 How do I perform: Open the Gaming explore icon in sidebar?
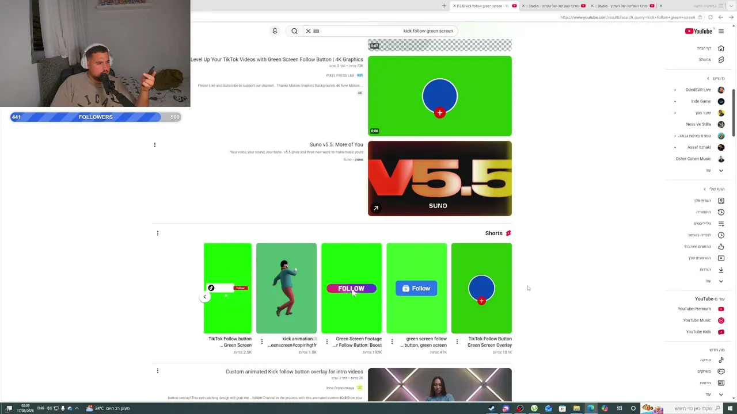(721, 371)
